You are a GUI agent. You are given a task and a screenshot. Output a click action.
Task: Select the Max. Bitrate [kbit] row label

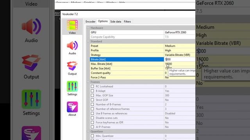pyautogui.click(x=102, y=64)
